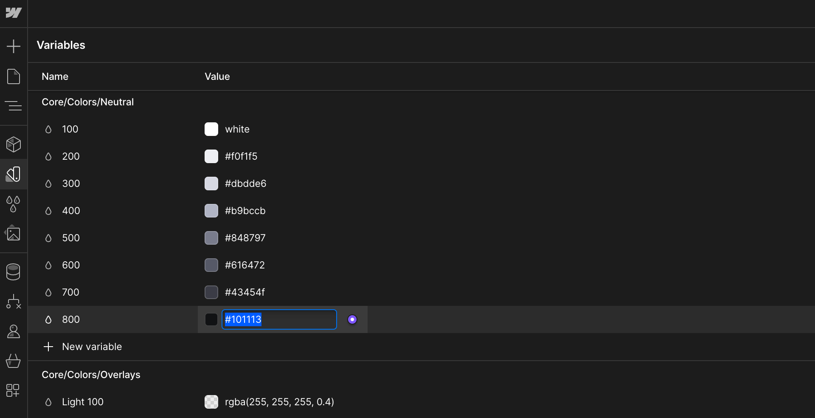Select the 600 neutral variable row
This screenshot has width=815, height=418.
pos(119,265)
